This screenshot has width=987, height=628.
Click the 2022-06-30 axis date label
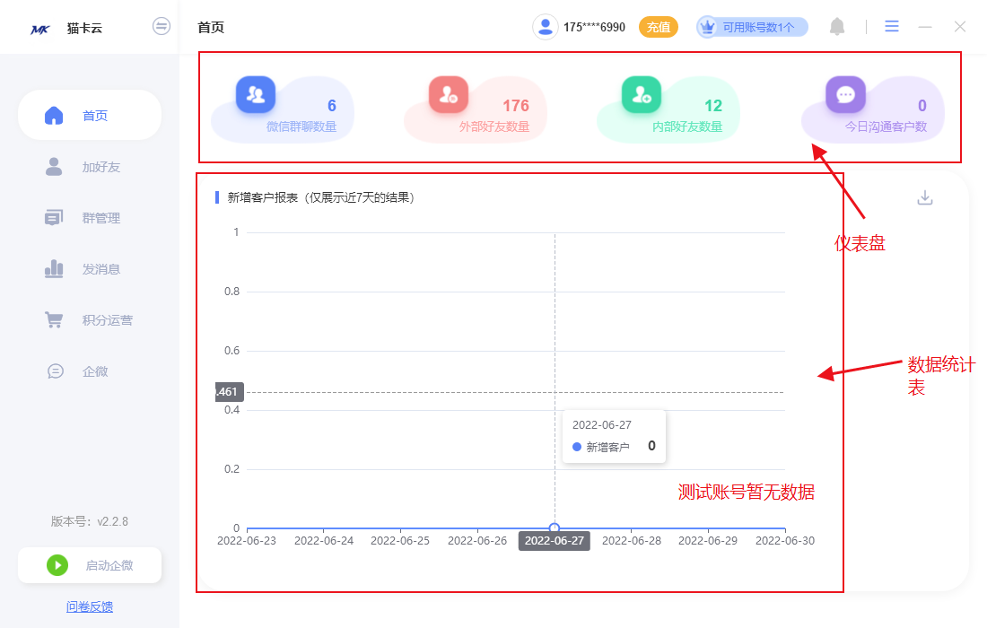(x=785, y=541)
